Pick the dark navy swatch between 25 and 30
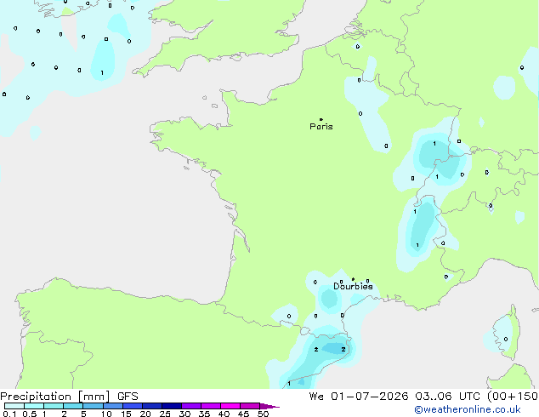This screenshot has height=417, width=539. (172, 406)
